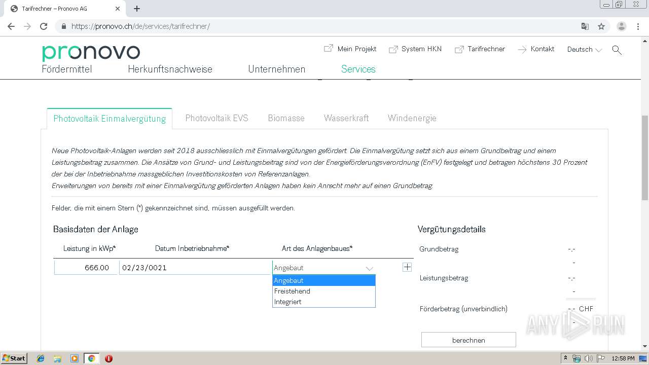Choose Freistehend in the dropdown list
649x365 pixels.
tap(323, 291)
